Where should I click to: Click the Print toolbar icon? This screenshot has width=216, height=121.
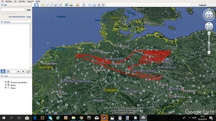coord(95,5)
